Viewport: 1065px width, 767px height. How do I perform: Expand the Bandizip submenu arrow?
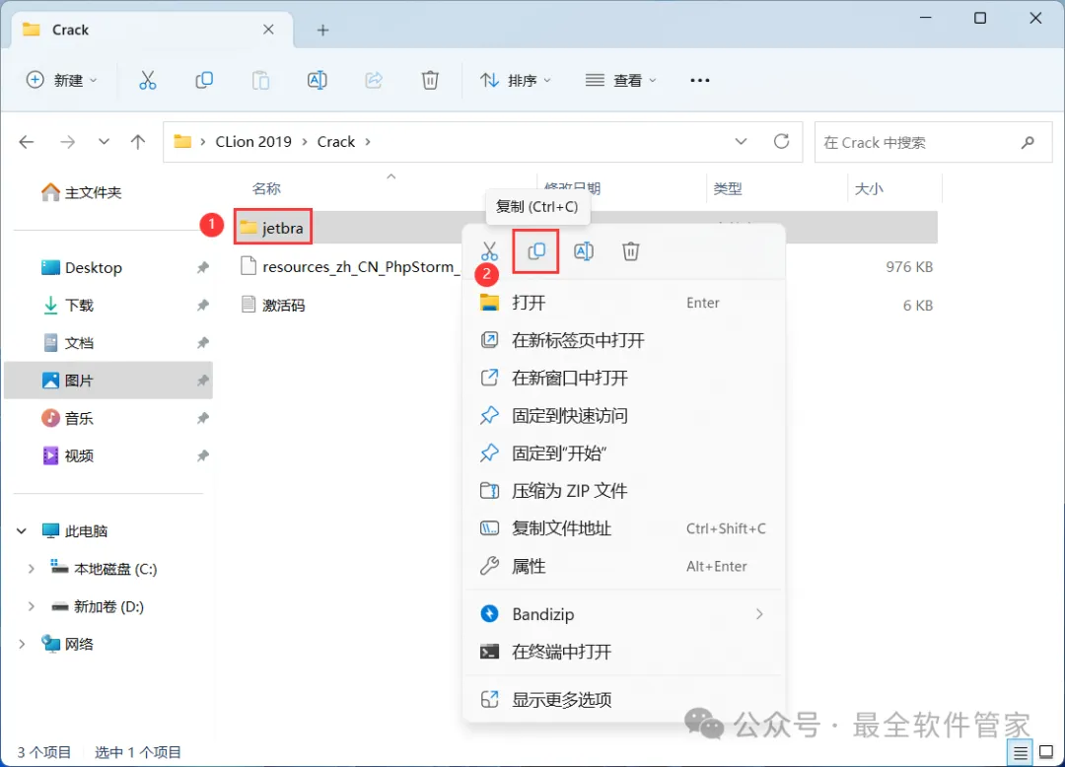coord(759,614)
